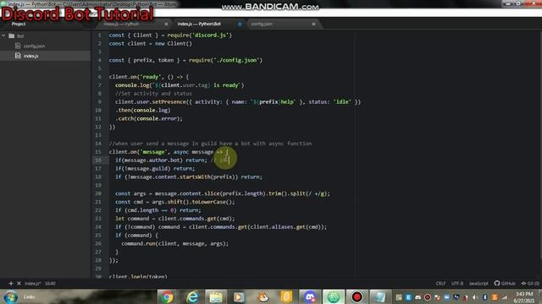
Task: Switch to Atom from the taskbar
Action: tap(334, 296)
